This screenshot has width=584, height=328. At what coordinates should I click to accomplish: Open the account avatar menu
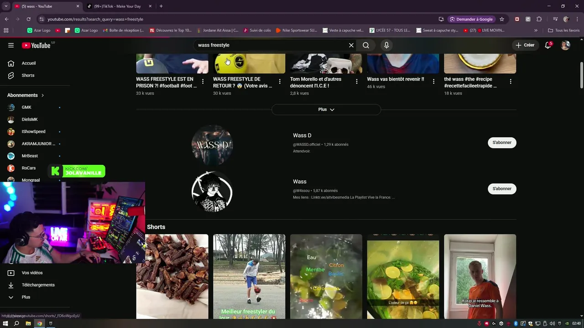565,45
